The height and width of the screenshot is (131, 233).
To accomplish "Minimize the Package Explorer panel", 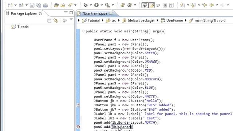I will pos(66,12).
